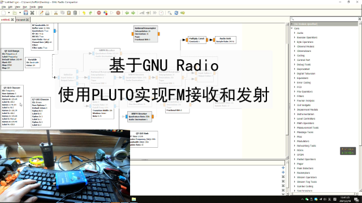Execute the flow graph with play icon
The height and width of the screenshot is (203, 362).
(112, 13)
